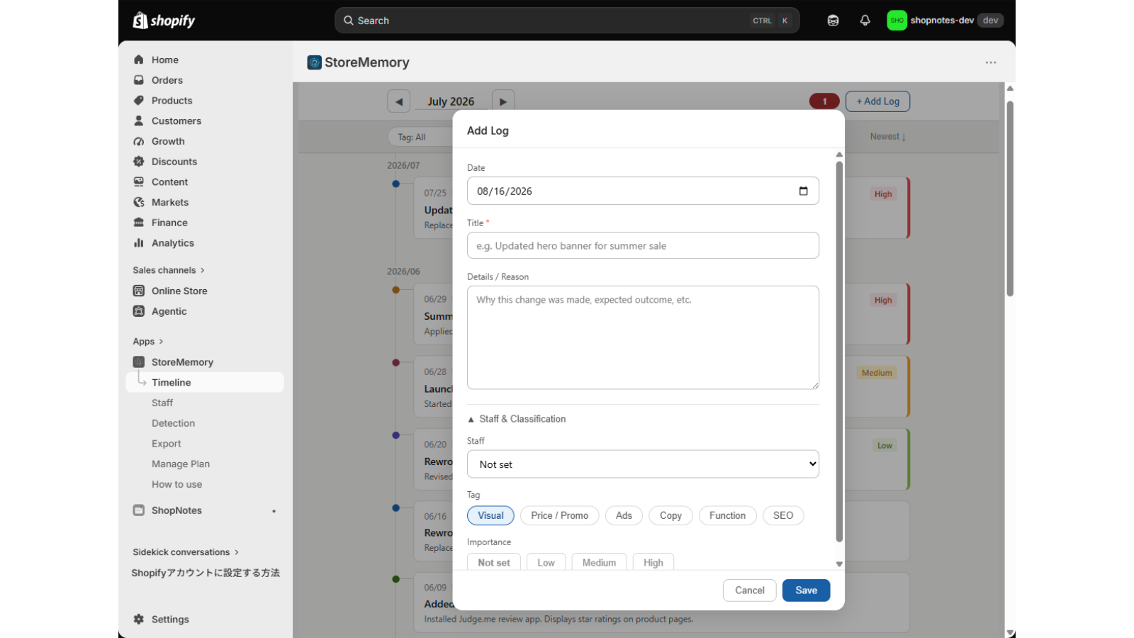This screenshot has height=638, width=1134.
Task: Click the July 2026 month label
Action: (451, 101)
